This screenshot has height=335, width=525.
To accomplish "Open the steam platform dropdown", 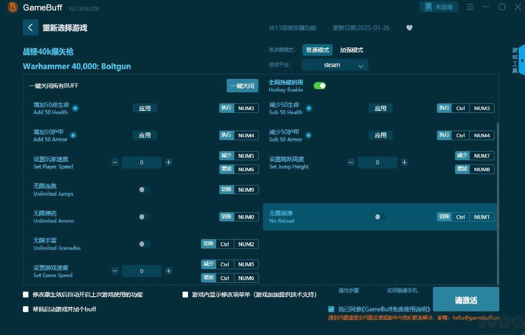I will (335, 65).
